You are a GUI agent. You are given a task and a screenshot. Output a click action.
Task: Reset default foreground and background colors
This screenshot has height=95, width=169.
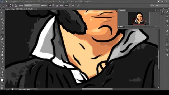tap(1, 78)
